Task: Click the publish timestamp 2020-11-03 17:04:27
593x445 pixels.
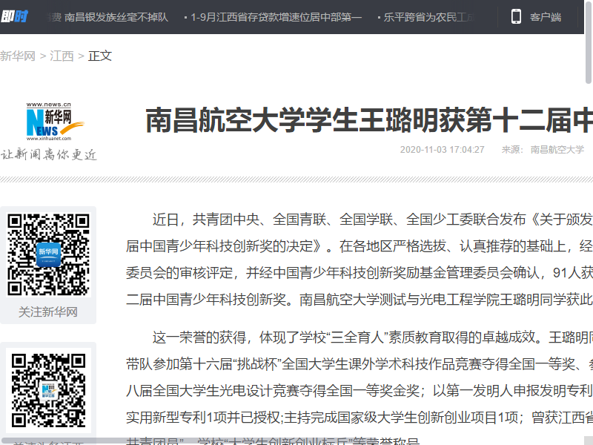Action: click(442, 149)
